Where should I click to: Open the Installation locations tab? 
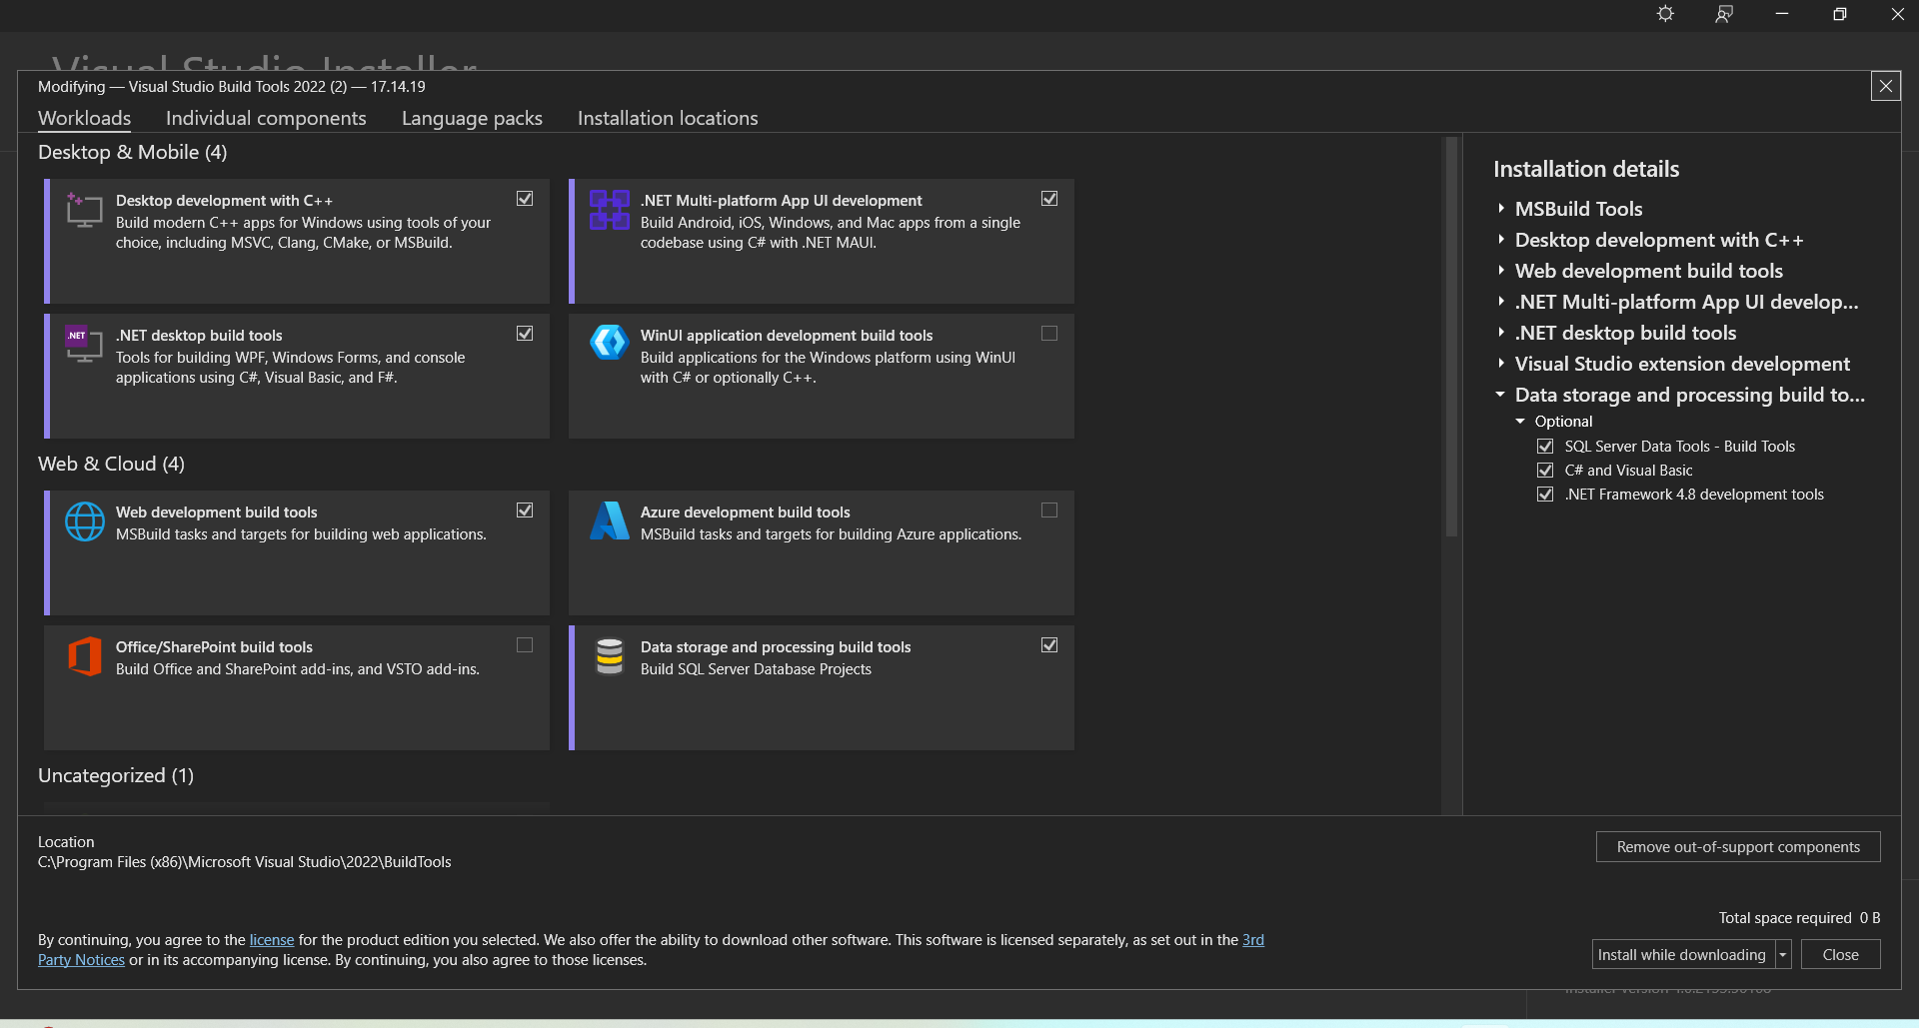click(x=668, y=118)
